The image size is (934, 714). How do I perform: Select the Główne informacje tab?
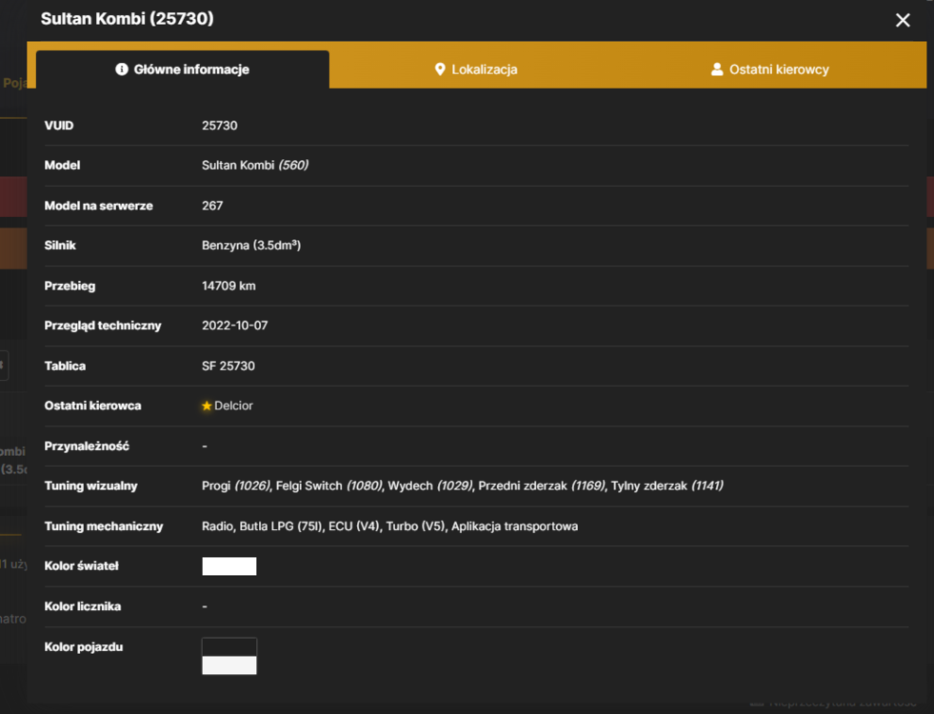(x=182, y=69)
